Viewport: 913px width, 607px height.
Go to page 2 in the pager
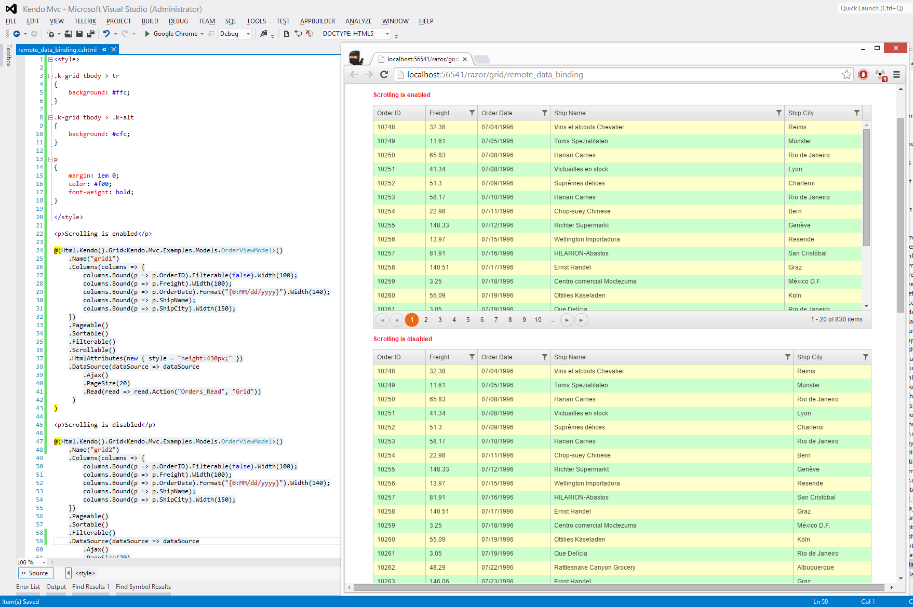click(426, 320)
